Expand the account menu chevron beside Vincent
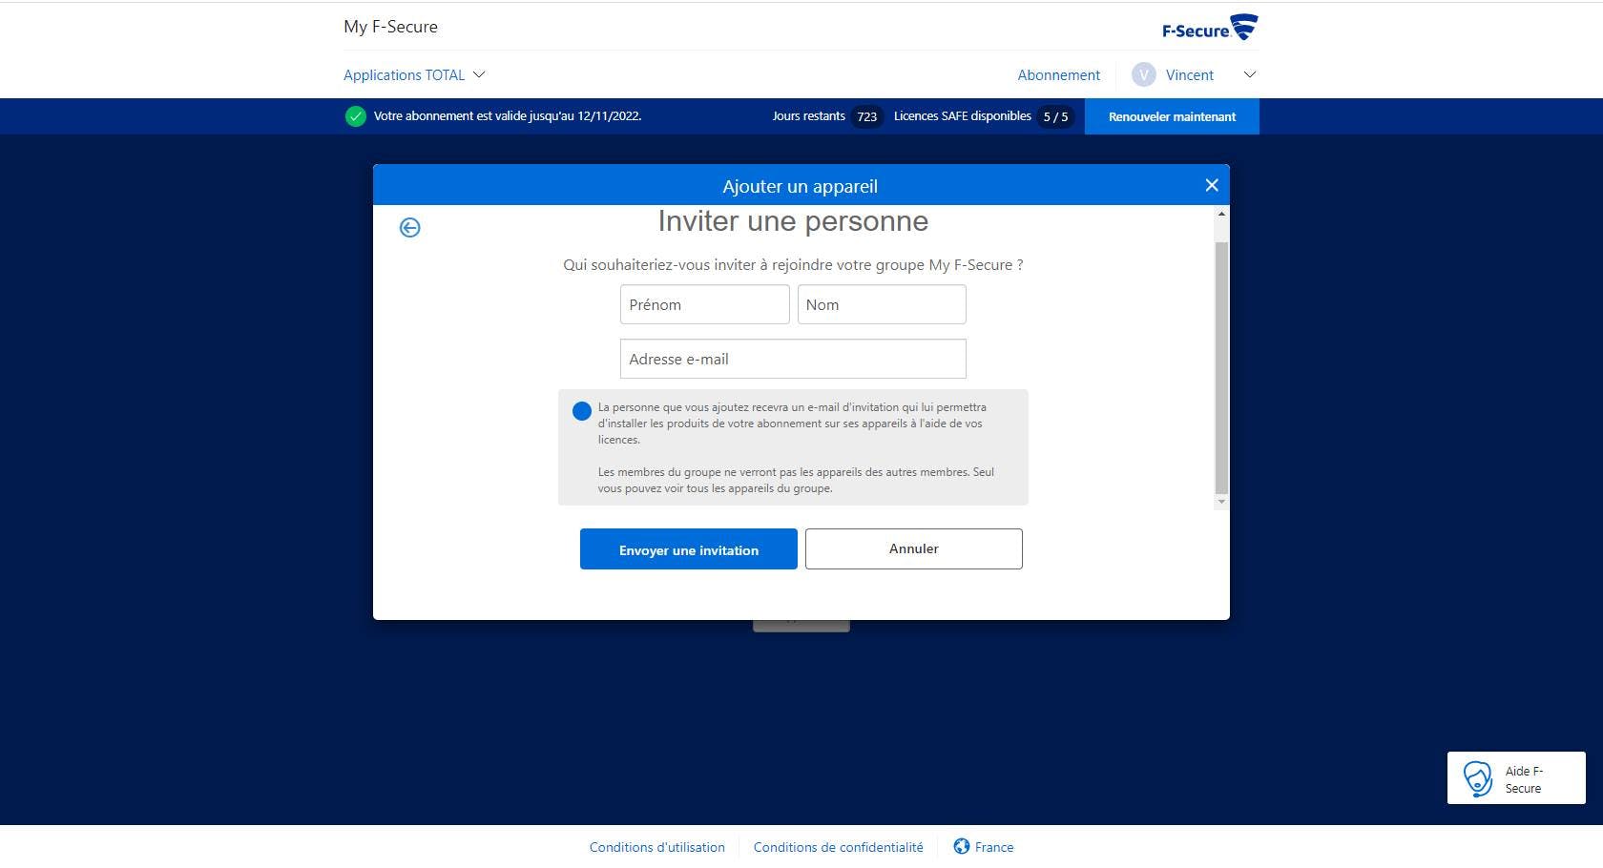 point(1250,74)
